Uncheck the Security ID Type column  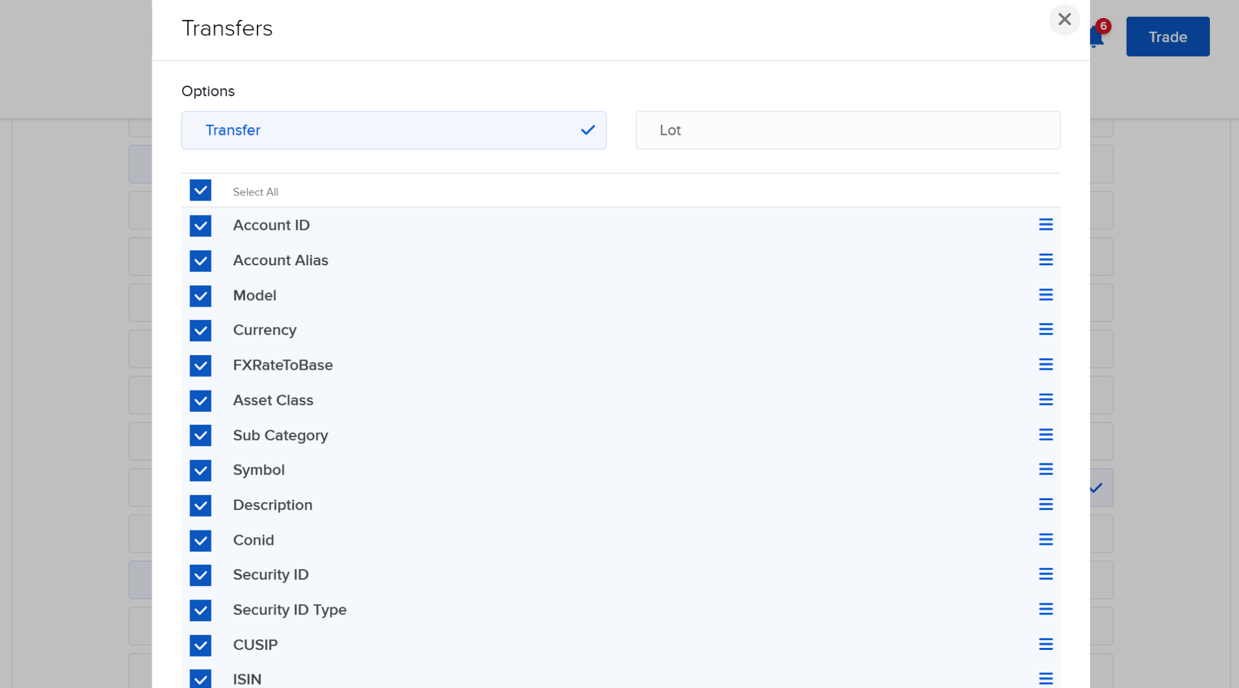point(201,611)
